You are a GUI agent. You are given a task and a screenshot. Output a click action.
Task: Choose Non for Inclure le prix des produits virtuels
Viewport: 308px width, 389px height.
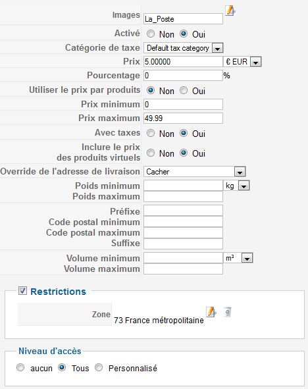pos(151,153)
